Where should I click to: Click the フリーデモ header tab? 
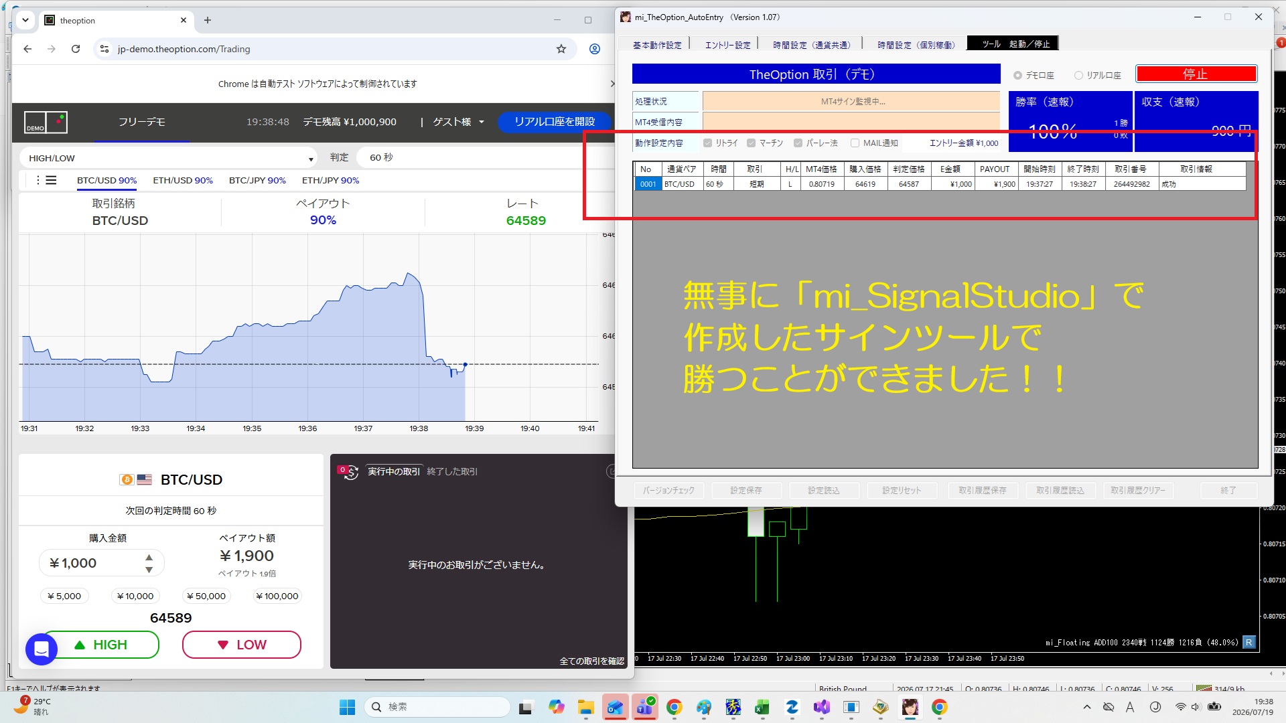click(142, 122)
